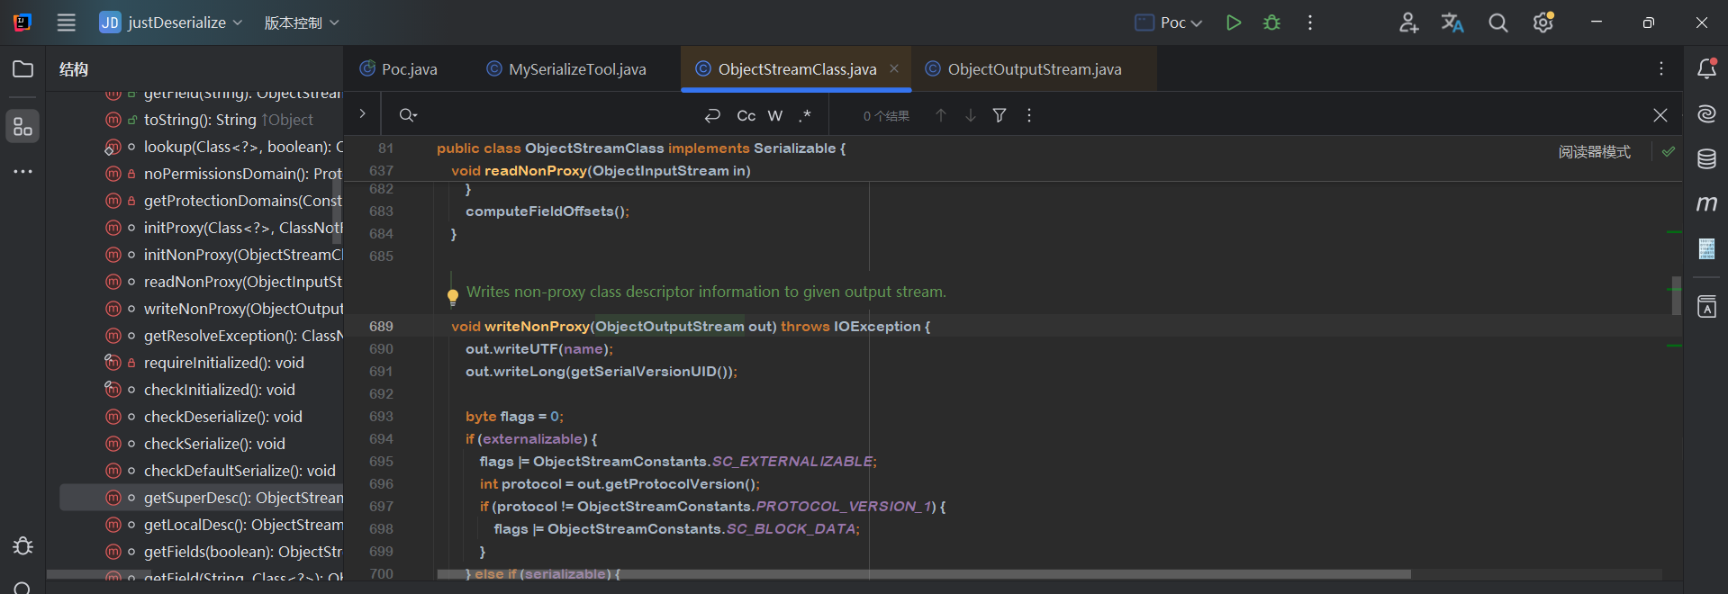
Task: Toggle regex search option
Action: (x=805, y=115)
